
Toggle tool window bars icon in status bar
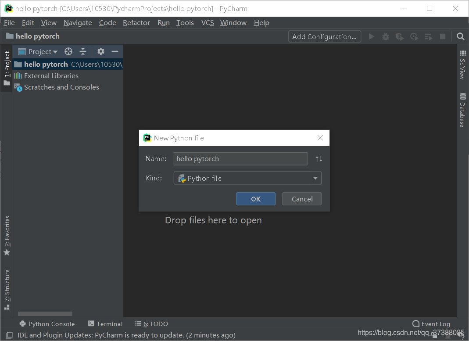coord(9,335)
